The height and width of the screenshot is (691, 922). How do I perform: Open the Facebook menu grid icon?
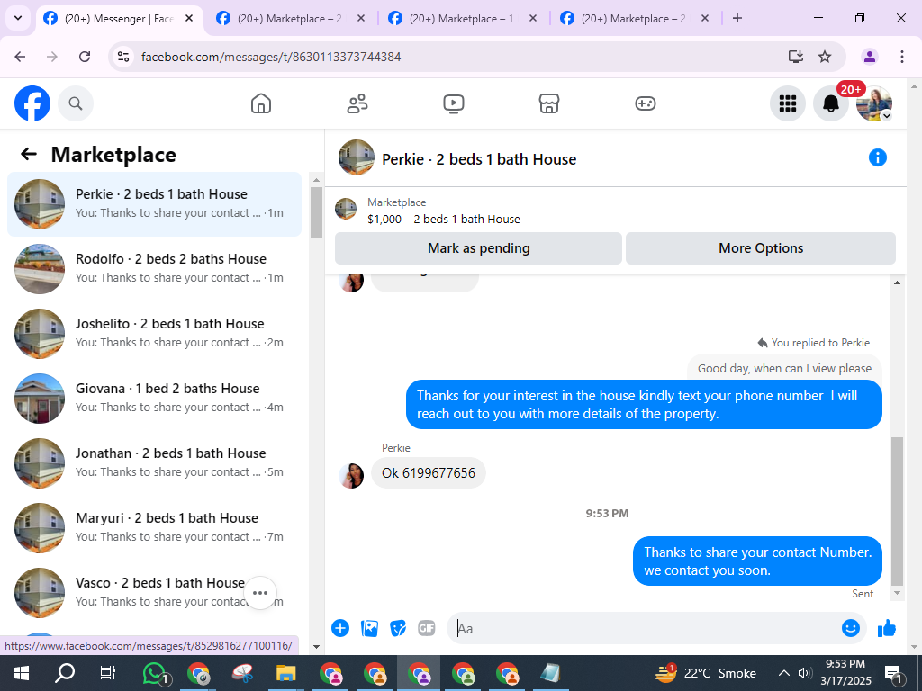click(x=787, y=103)
